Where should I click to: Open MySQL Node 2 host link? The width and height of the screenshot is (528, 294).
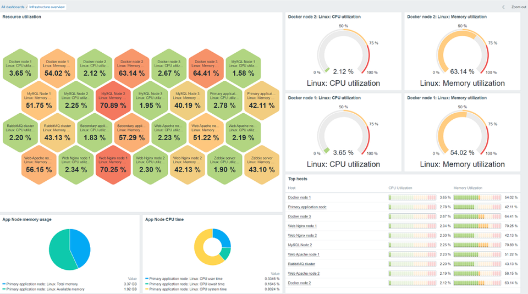click(x=300, y=245)
